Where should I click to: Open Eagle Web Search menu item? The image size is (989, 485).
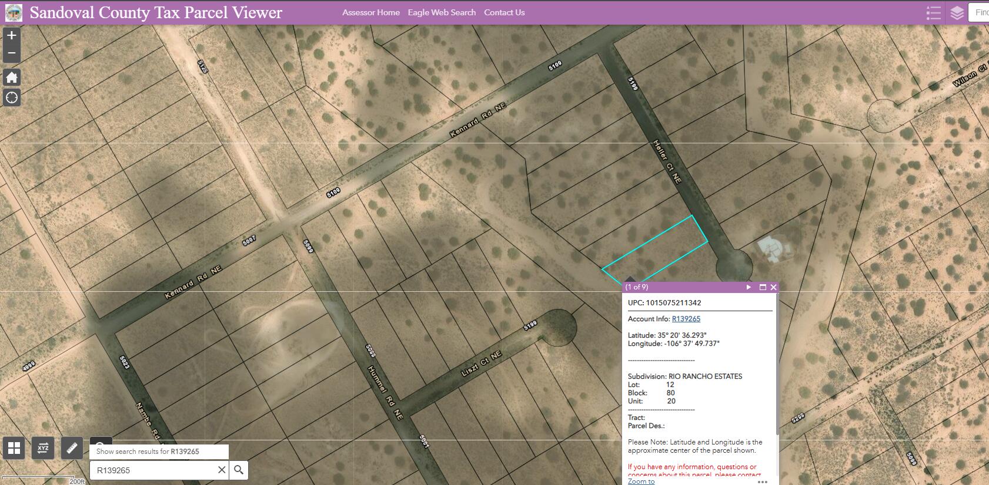click(x=442, y=12)
